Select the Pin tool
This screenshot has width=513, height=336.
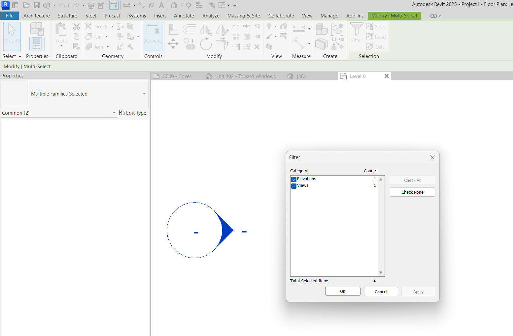click(x=257, y=36)
